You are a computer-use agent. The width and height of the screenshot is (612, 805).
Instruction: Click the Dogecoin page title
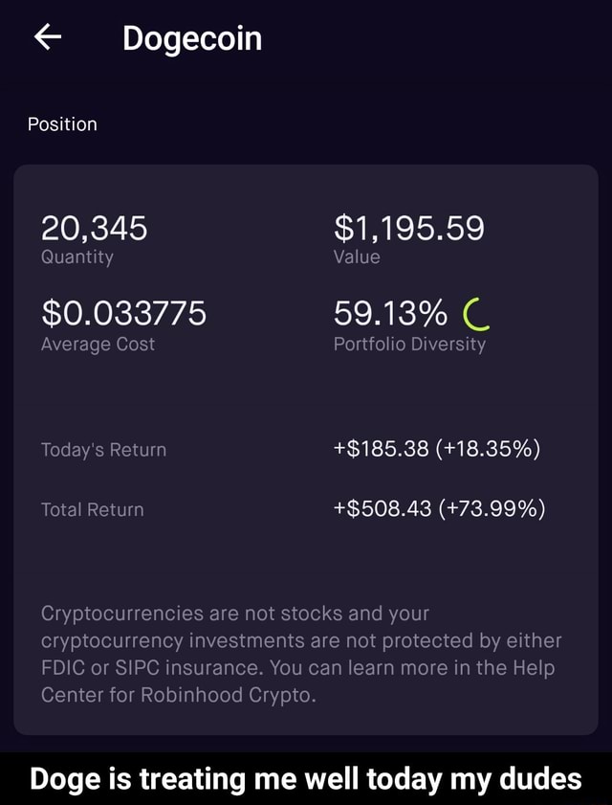click(191, 38)
